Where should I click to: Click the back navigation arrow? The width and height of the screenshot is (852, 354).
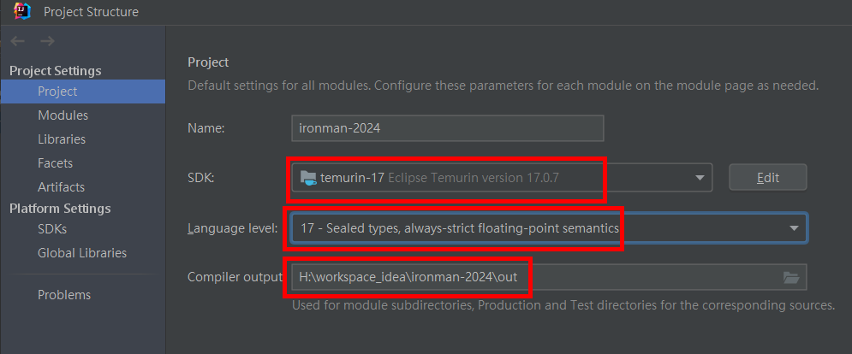[x=19, y=41]
